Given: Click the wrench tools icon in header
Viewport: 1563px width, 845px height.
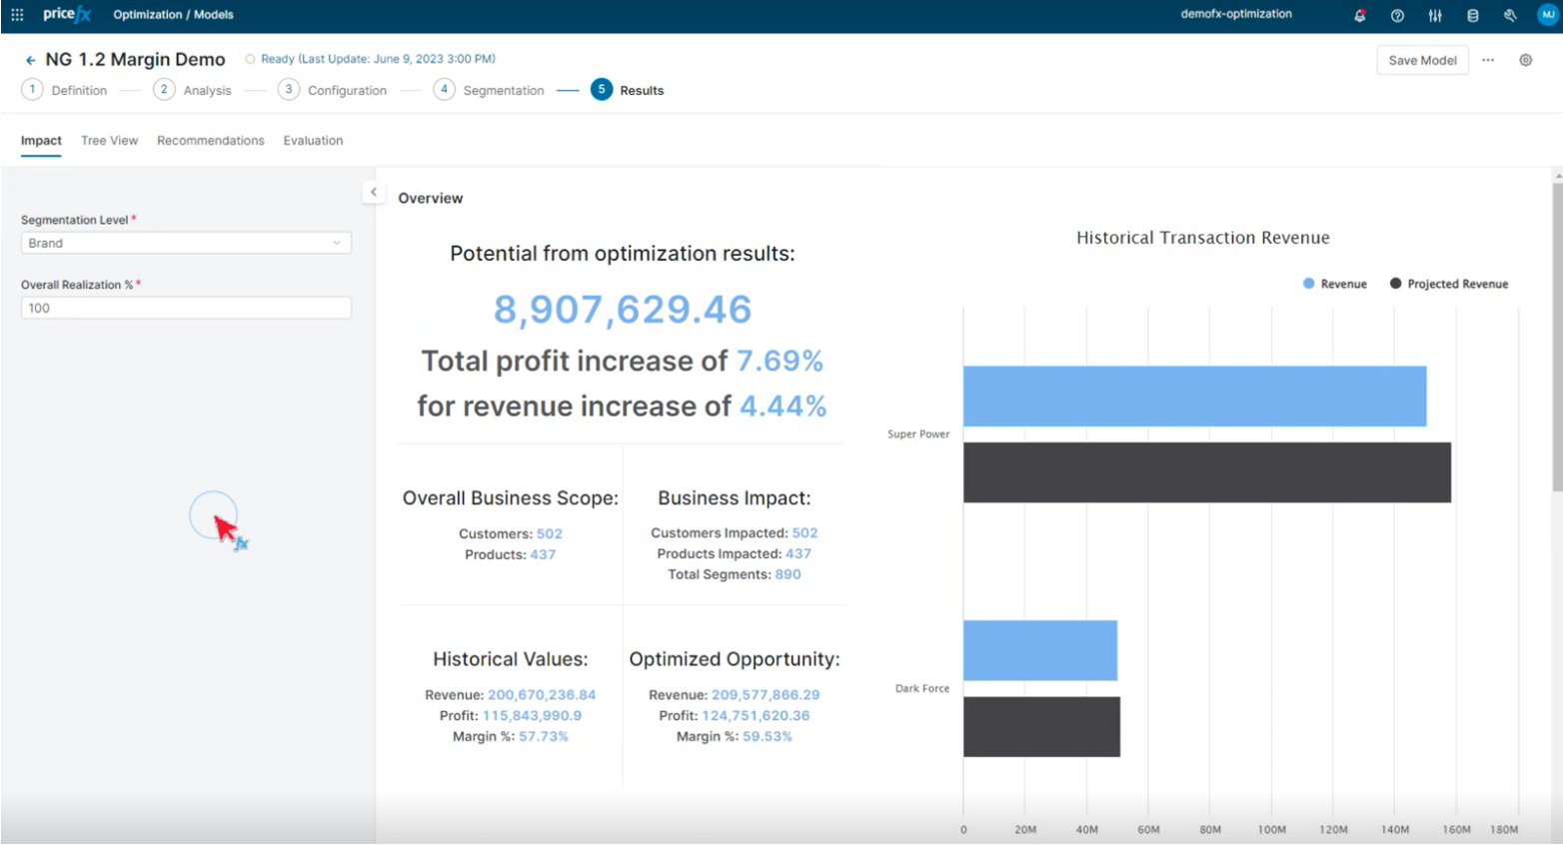Looking at the screenshot, I should click(x=1510, y=15).
